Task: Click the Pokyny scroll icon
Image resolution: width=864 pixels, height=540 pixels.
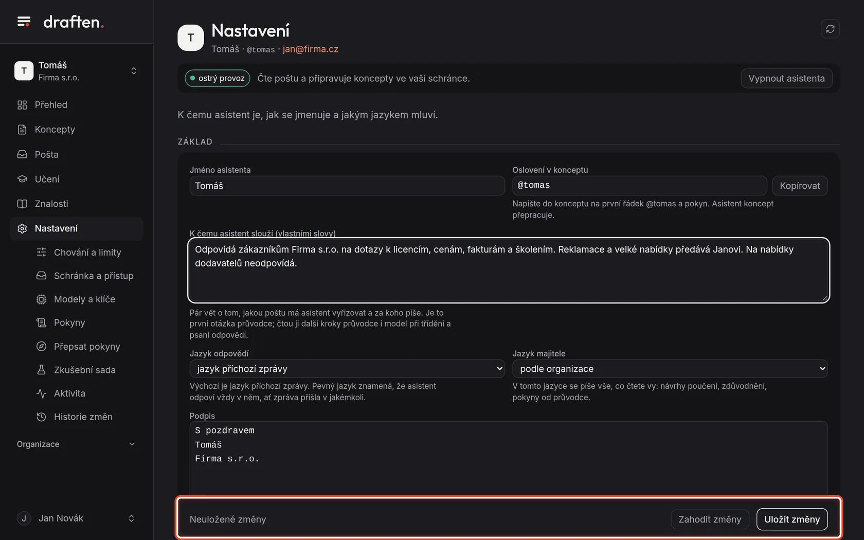Action: coord(41,322)
